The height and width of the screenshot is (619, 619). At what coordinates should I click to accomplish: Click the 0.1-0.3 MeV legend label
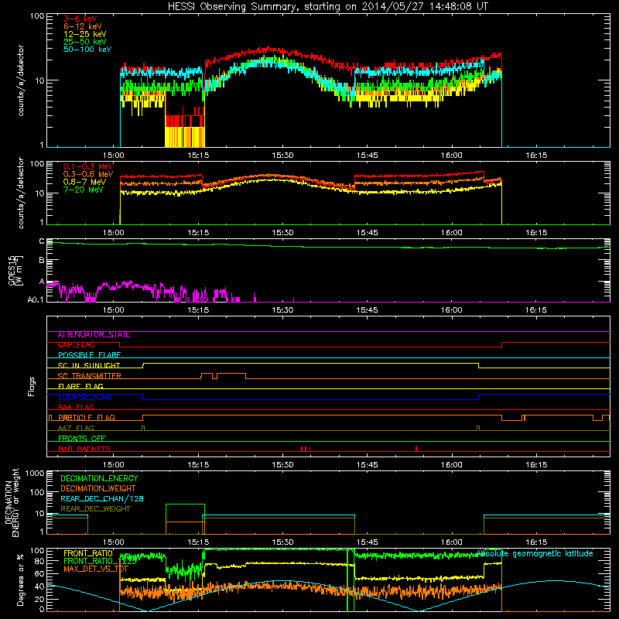[88, 166]
